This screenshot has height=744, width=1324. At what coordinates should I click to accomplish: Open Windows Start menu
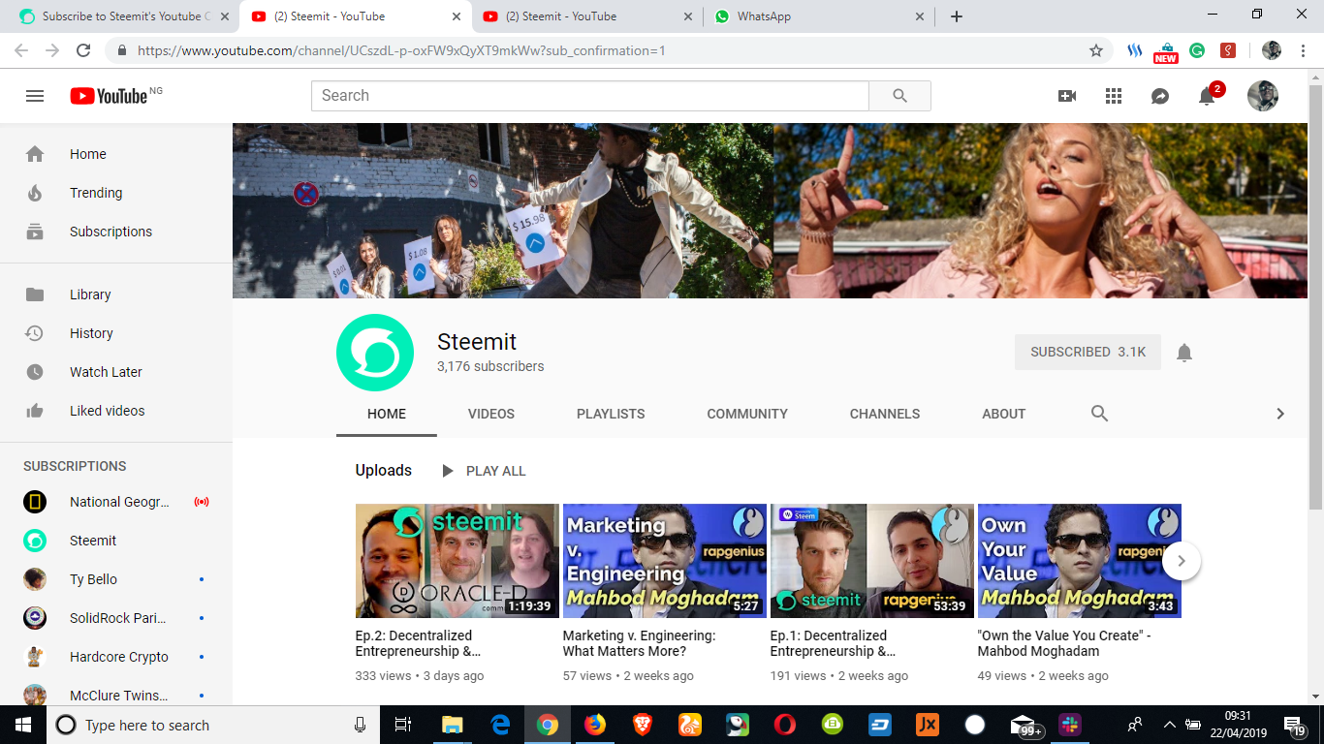pyautogui.click(x=23, y=725)
